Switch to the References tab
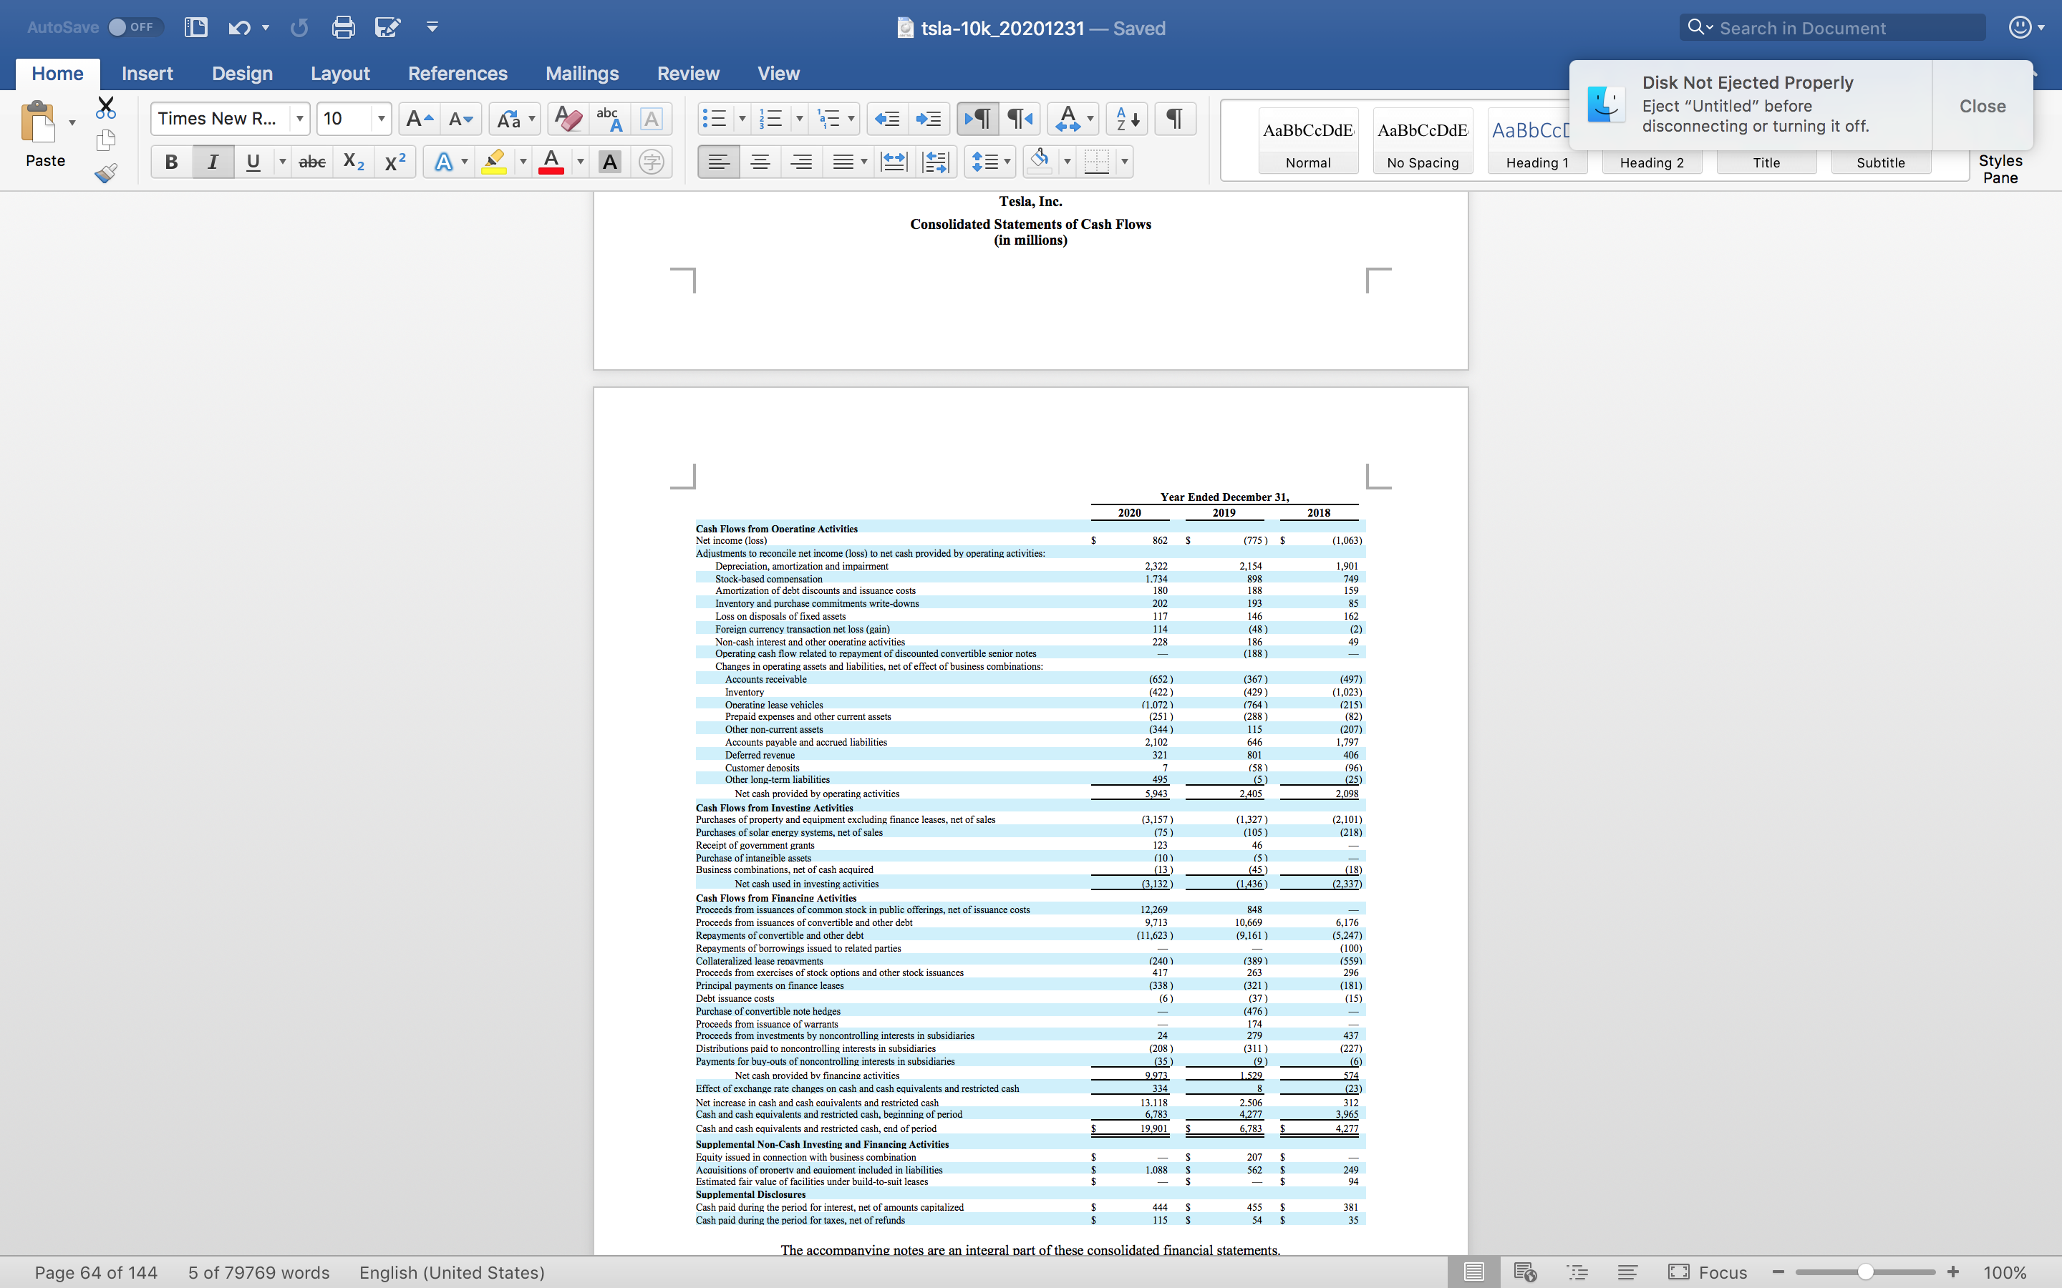2062x1288 pixels. click(x=458, y=73)
